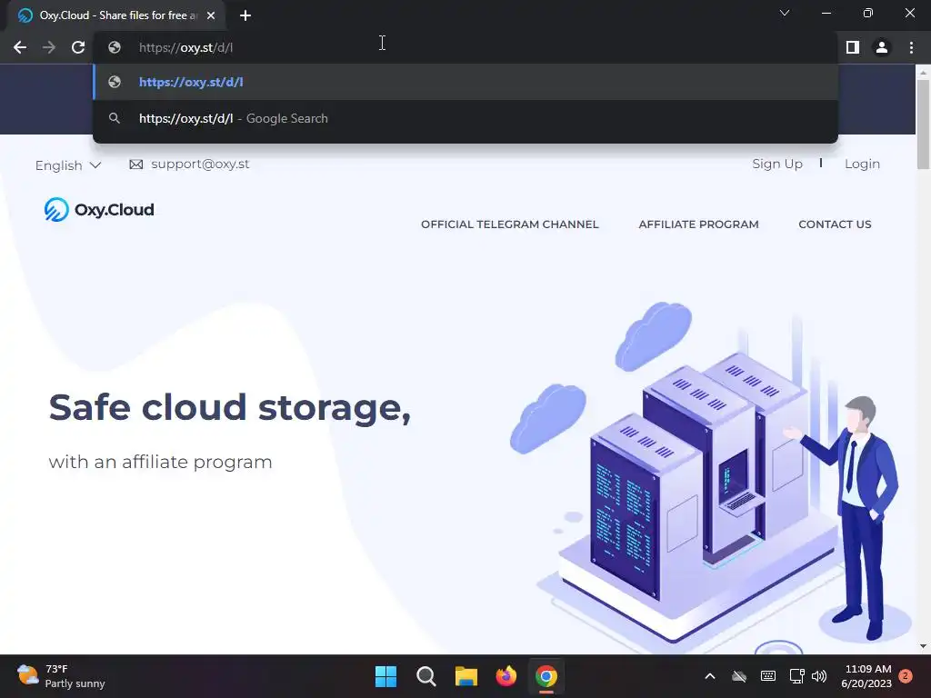Screen dimensions: 931x698
Task: Click the Chrome taskbar icon
Action: pos(546,676)
